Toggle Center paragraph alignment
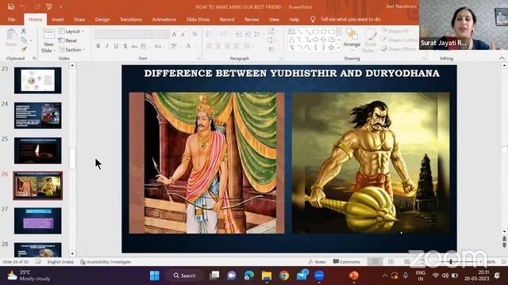This screenshot has width=508, height=285. coord(218,46)
